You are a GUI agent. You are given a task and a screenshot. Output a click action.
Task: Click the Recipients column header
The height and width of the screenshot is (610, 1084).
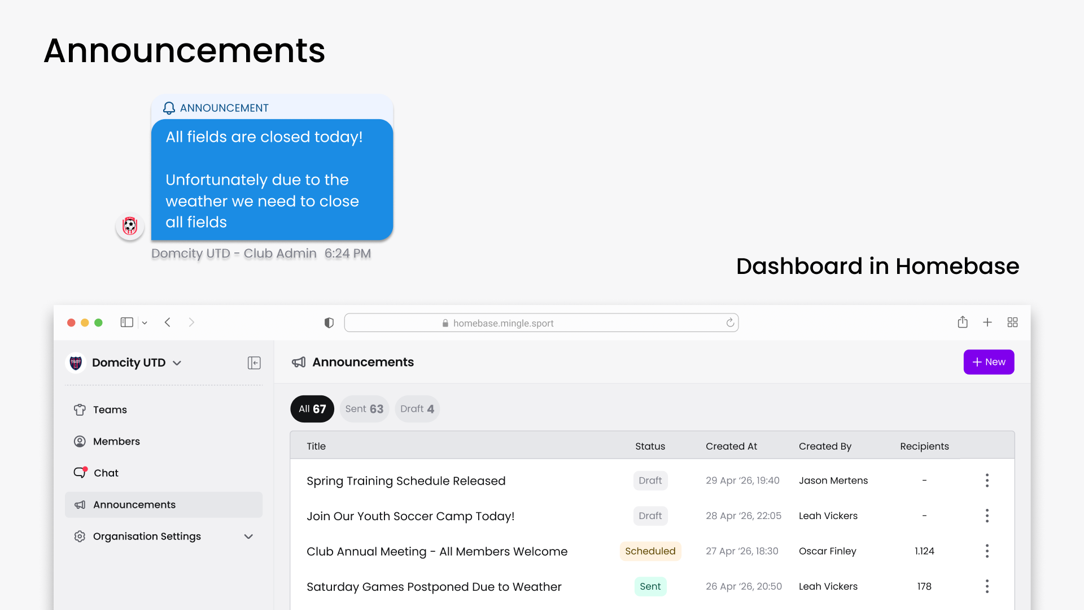click(924, 446)
